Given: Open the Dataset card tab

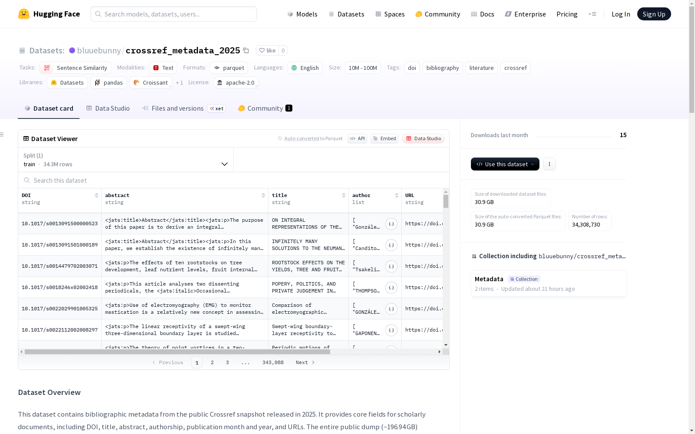Looking at the screenshot, I should tap(49, 108).
